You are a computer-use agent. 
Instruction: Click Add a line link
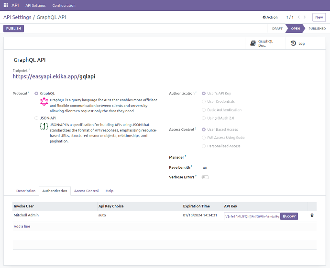(x=22, y=226)
